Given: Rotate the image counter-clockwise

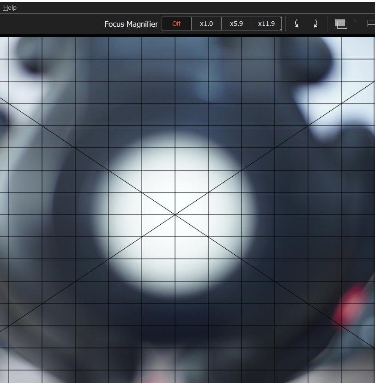Looking at the screenshot, I should click(x=296, y=24).
